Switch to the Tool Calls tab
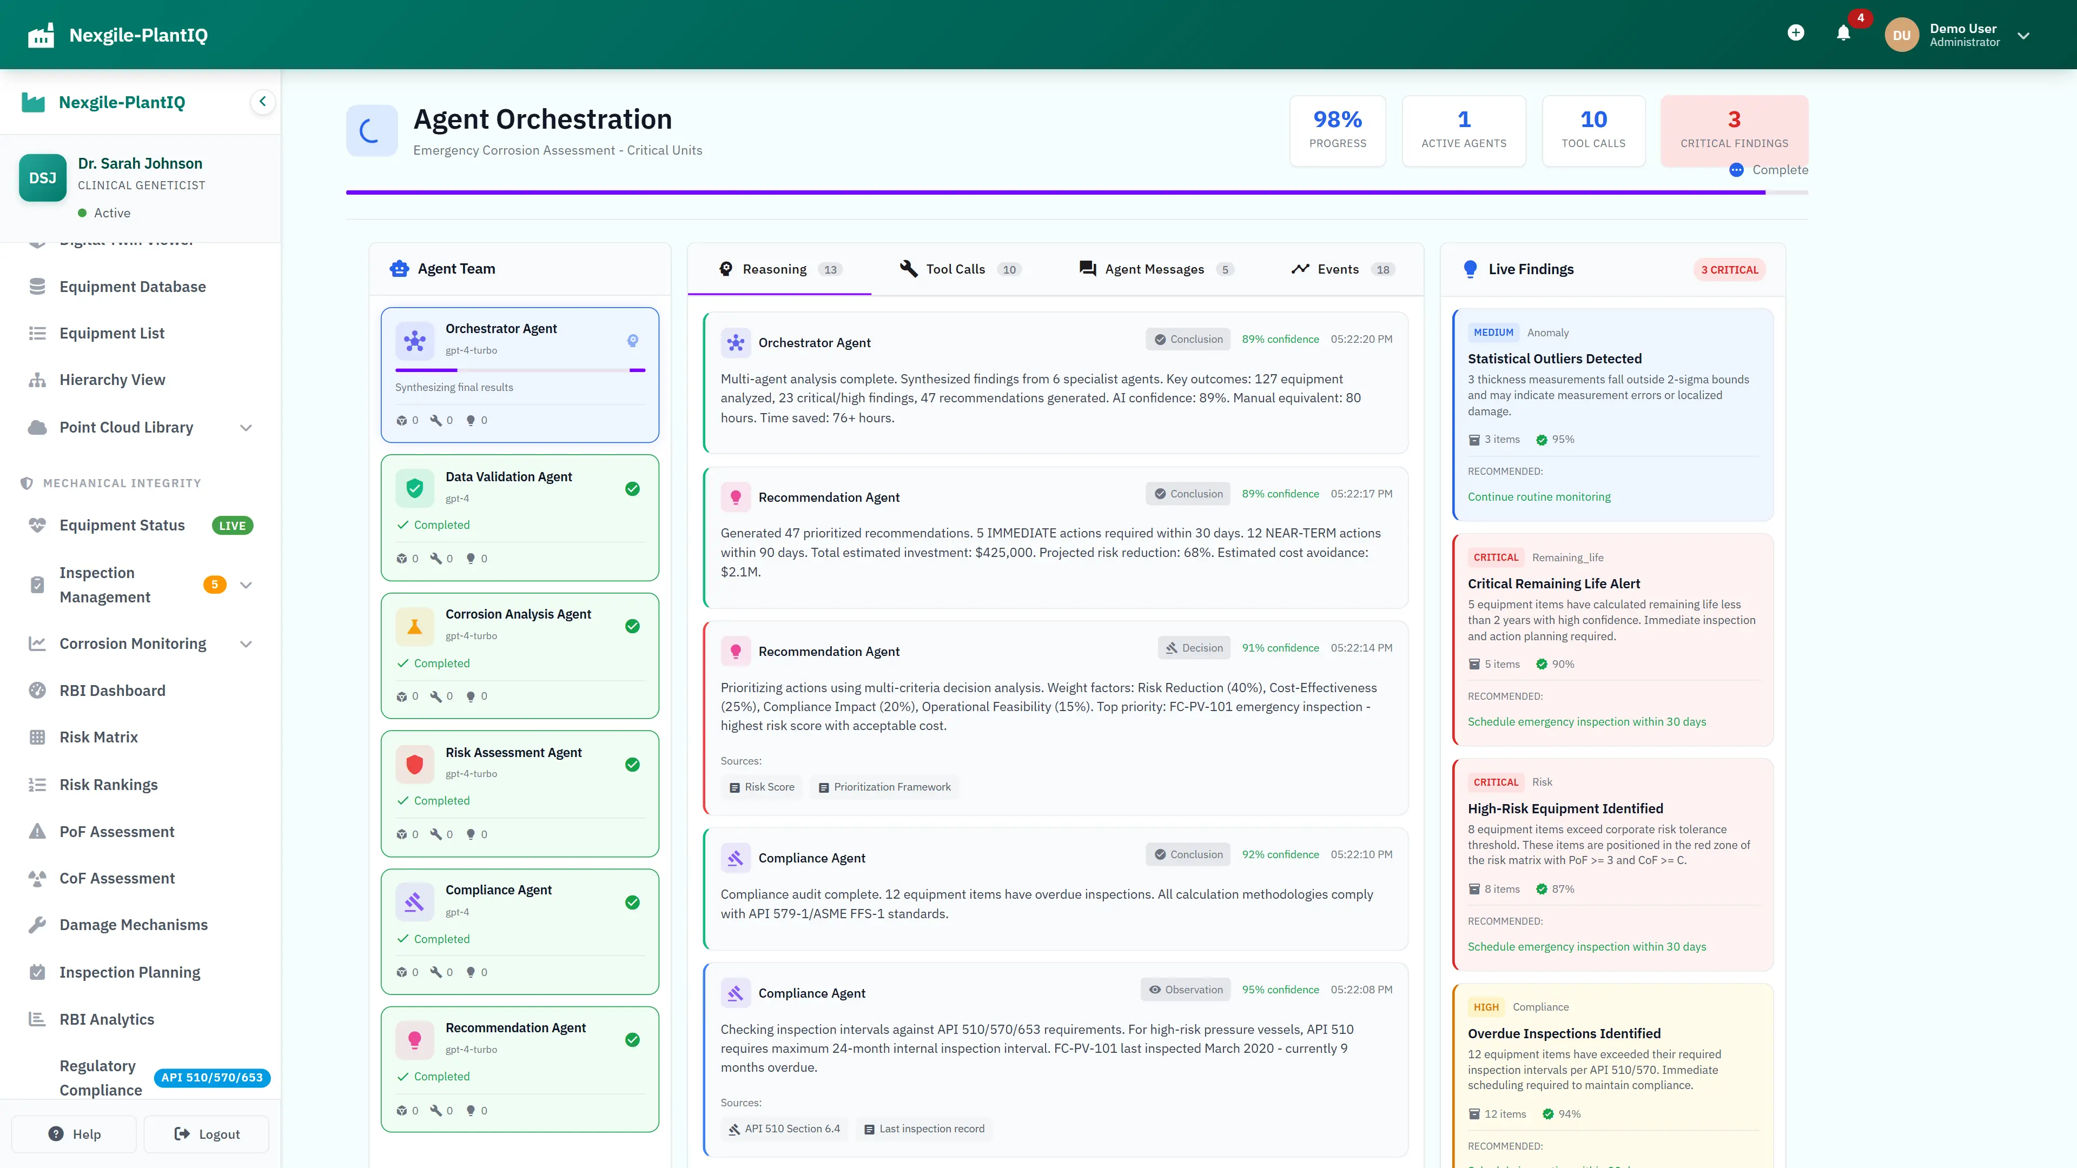The image size is (2077, 1168). pos(960,268)
